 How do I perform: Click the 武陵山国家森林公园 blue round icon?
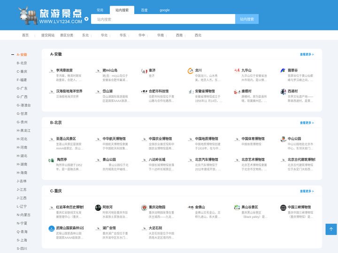pyautogui.click(x=52, y=229)
